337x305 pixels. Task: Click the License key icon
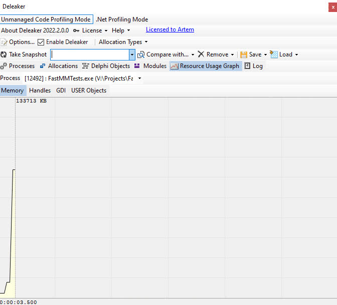[76, 30]
